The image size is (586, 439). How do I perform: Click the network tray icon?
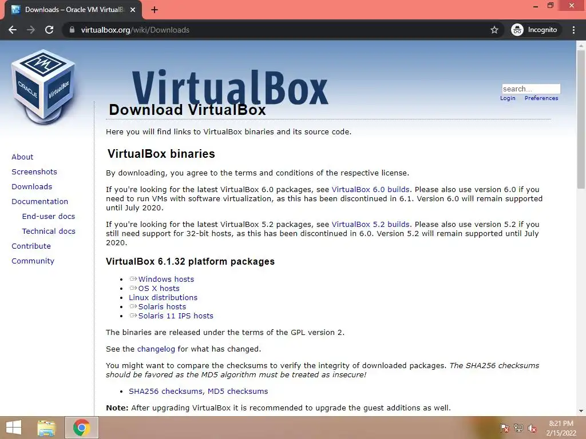[x=518, y=428]
